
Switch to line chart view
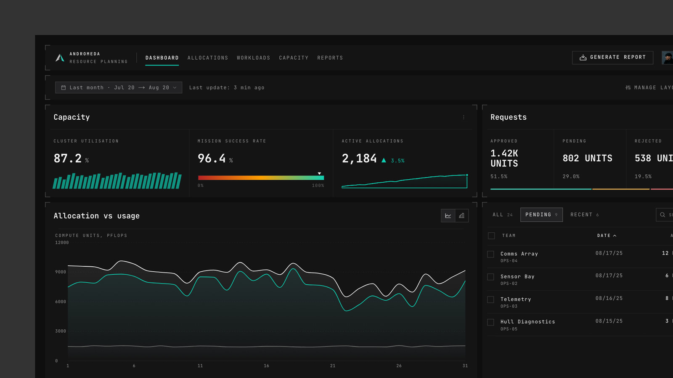tap(448, 215)
